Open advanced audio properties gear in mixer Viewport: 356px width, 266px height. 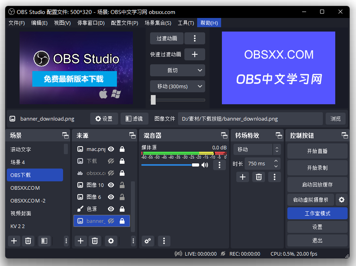pyautogui.click(x=148, y=241)
